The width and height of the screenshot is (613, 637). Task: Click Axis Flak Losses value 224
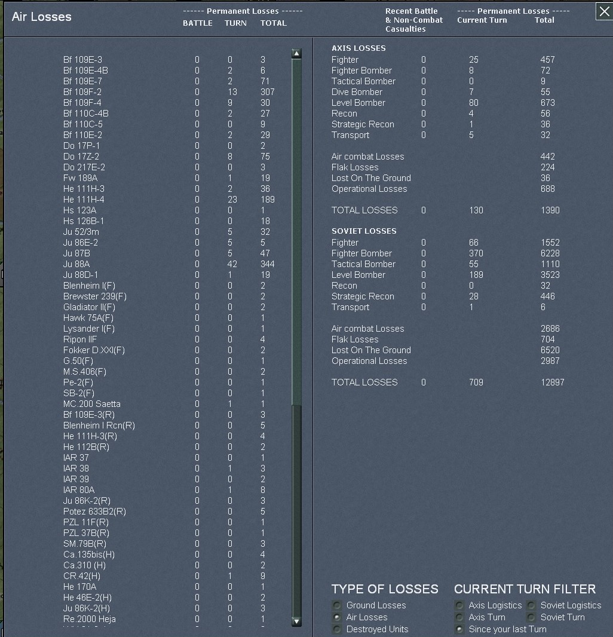pos(548,167)
